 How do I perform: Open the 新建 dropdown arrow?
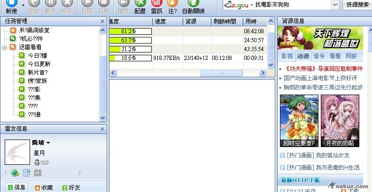(x=23, y=5)
